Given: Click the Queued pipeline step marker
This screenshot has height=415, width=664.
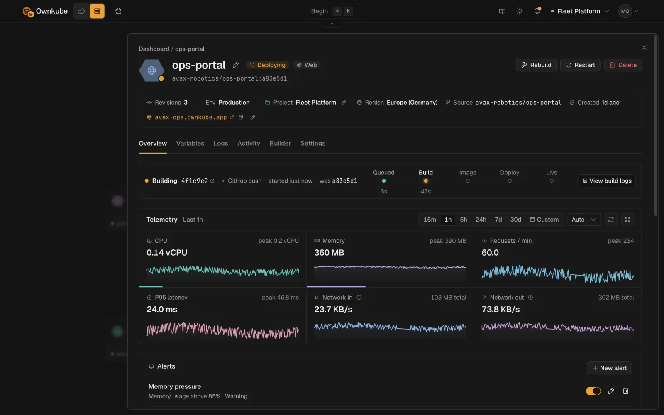Looking at the screenshot, I should click(384, 181).
